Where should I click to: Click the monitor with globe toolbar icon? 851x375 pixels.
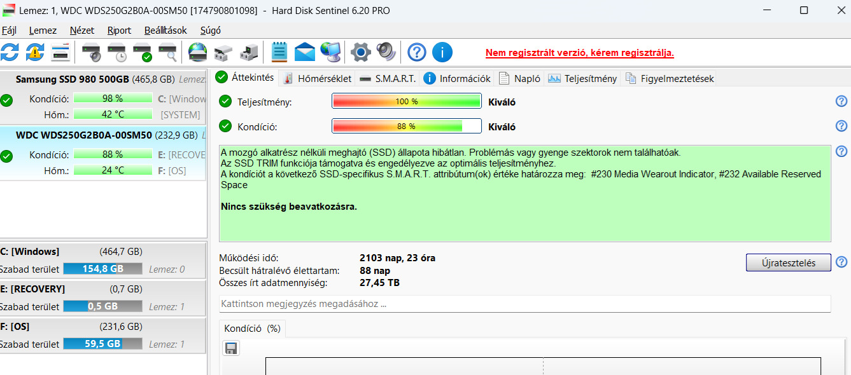click(x=330, y=51)
